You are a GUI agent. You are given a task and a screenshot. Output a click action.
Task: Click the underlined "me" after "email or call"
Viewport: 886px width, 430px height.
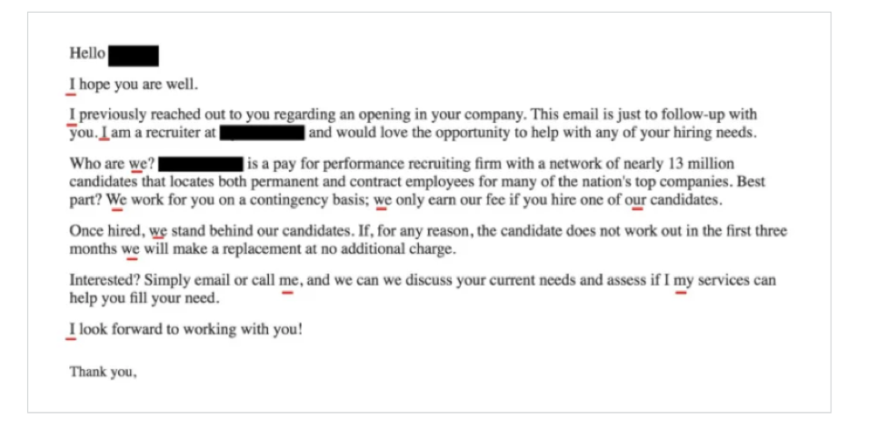288,280
